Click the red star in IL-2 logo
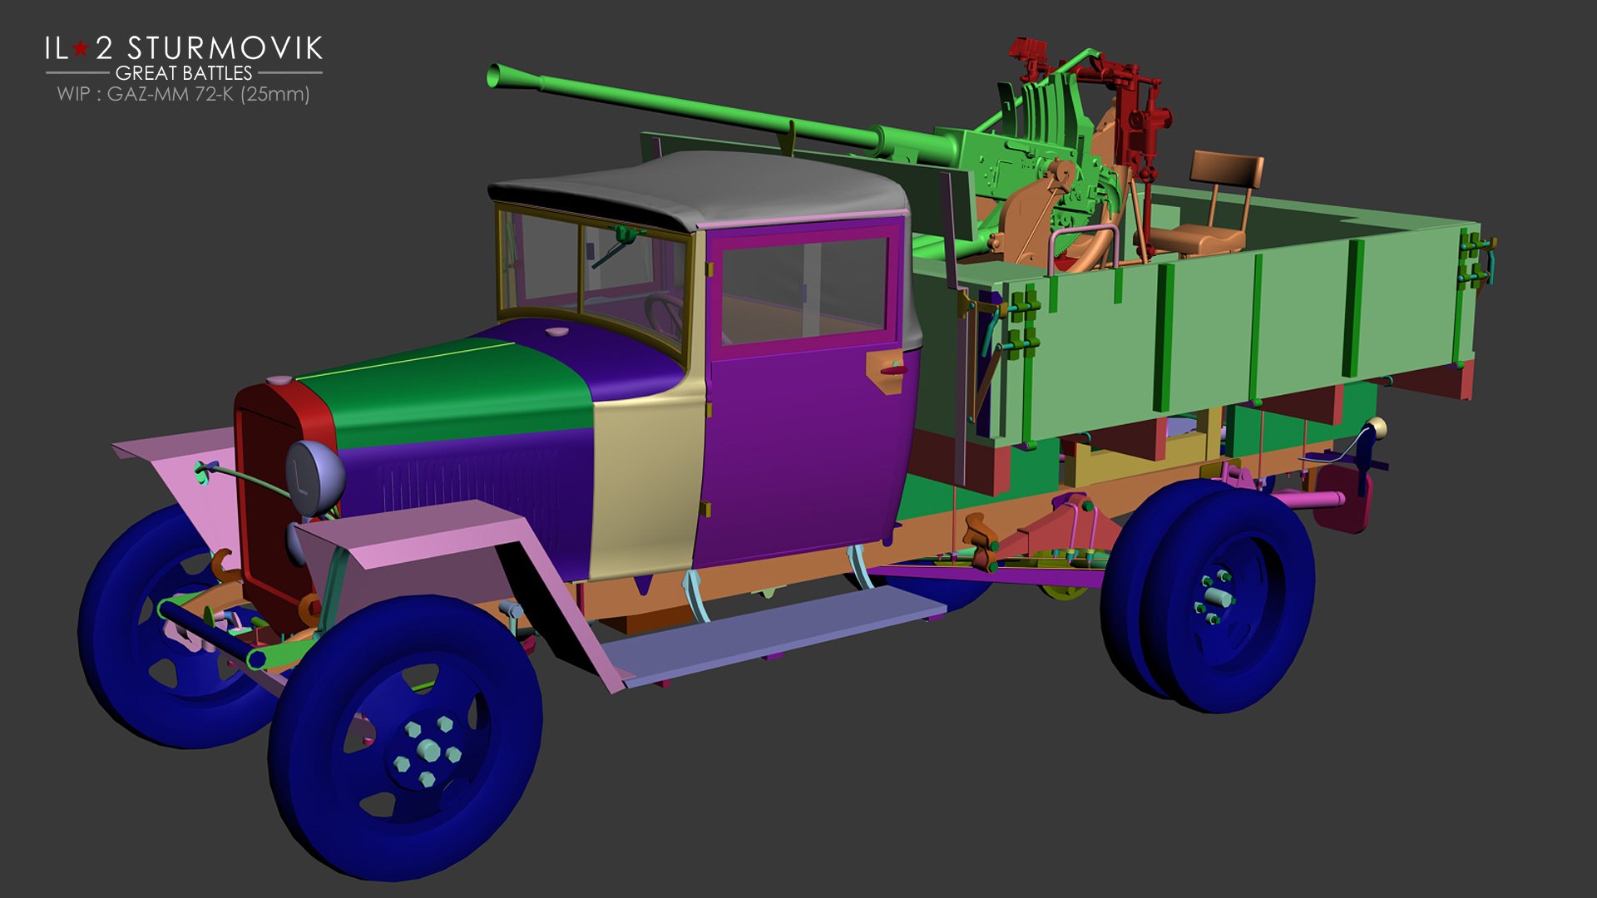This screenshot has height=898, width=1597. click(x=81, y=49)
